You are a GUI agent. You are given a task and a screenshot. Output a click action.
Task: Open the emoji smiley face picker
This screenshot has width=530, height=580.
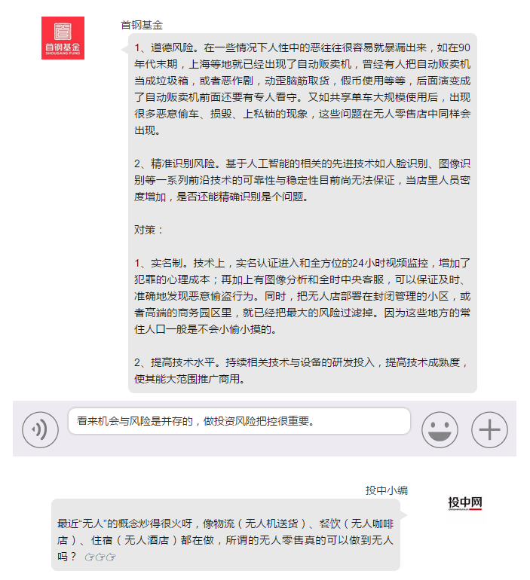[x=440, y=429]
